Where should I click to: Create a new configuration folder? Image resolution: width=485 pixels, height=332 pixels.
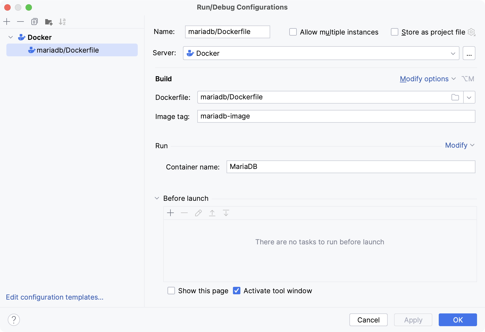(x=49, y=22)
